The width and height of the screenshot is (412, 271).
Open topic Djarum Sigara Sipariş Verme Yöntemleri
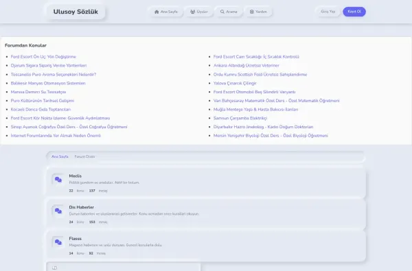49,65
